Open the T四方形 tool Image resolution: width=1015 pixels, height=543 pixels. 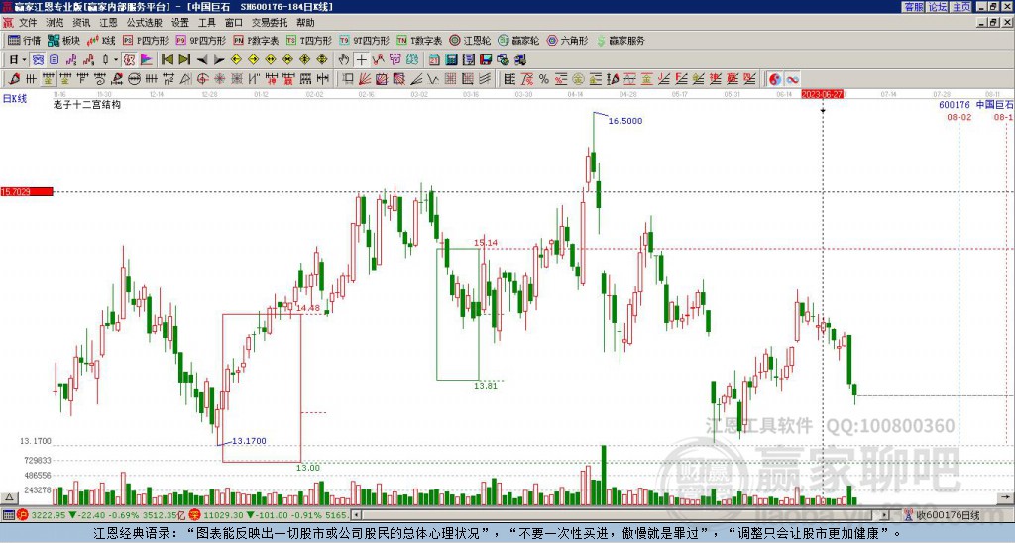coord(309,40)
